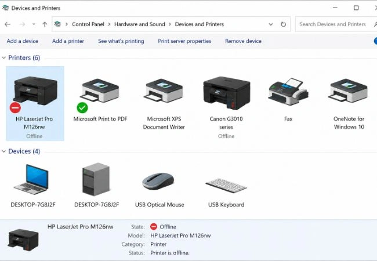Open the recent locations dropdown arrow

pos(34,24)
